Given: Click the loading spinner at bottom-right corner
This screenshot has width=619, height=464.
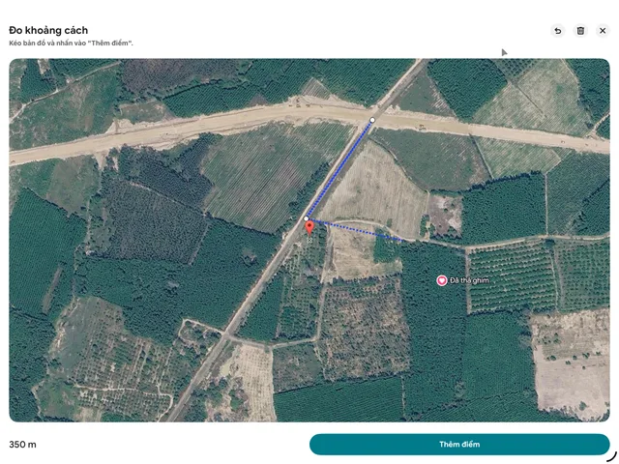Looking at the screenshot, I should 611,456.
